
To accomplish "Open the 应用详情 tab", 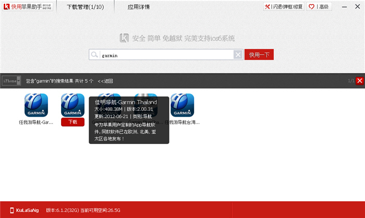I will (139, 7).
